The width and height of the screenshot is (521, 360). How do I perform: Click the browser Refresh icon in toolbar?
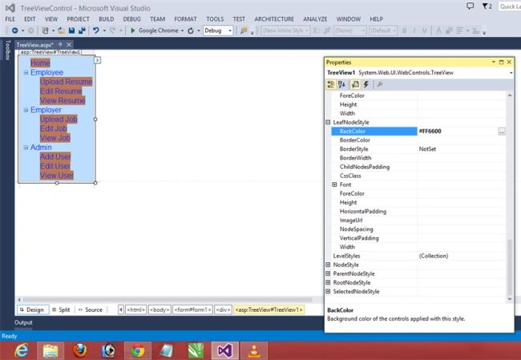pos(191,30)
